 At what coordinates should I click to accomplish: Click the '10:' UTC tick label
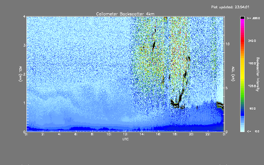(109, 134)
